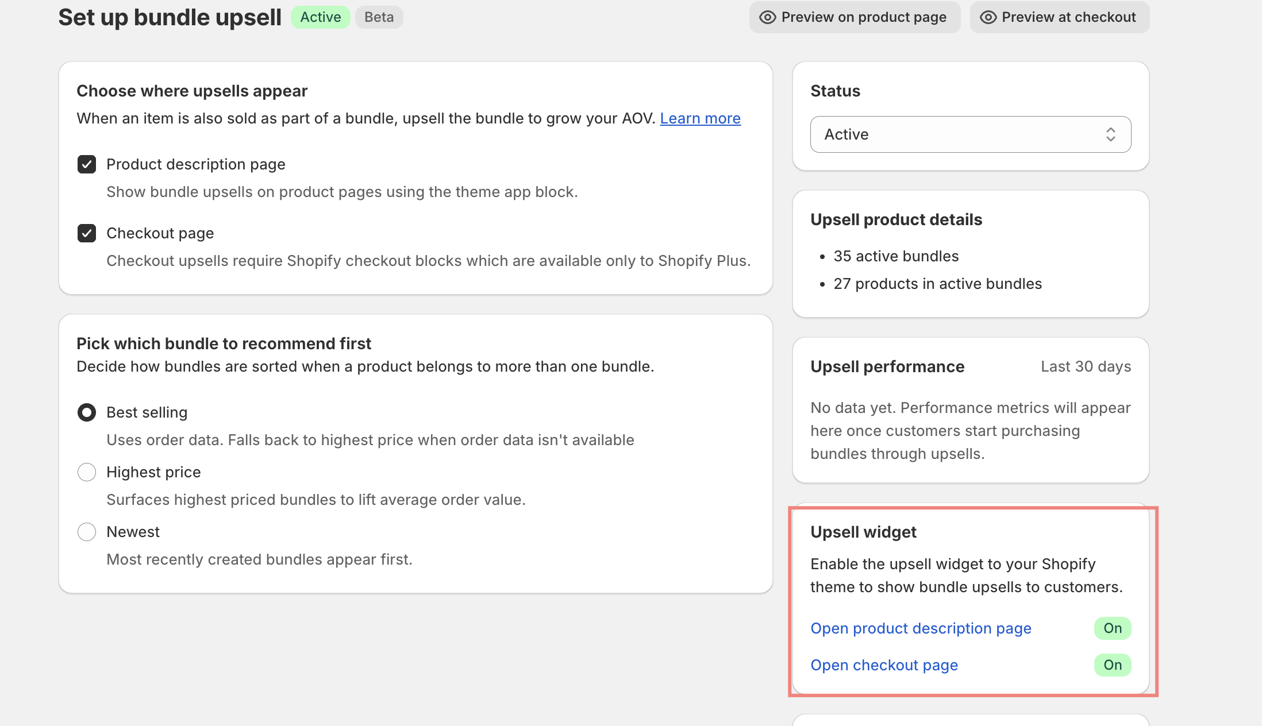Screen dimensions: 1262x726
Task: Select the Best selling radio option
Action: [x=87, y=412]
